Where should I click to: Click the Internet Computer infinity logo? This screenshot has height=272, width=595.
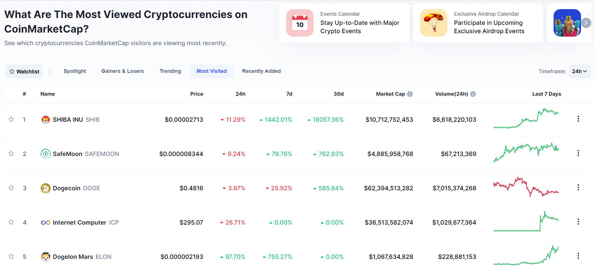coord(46,222)
